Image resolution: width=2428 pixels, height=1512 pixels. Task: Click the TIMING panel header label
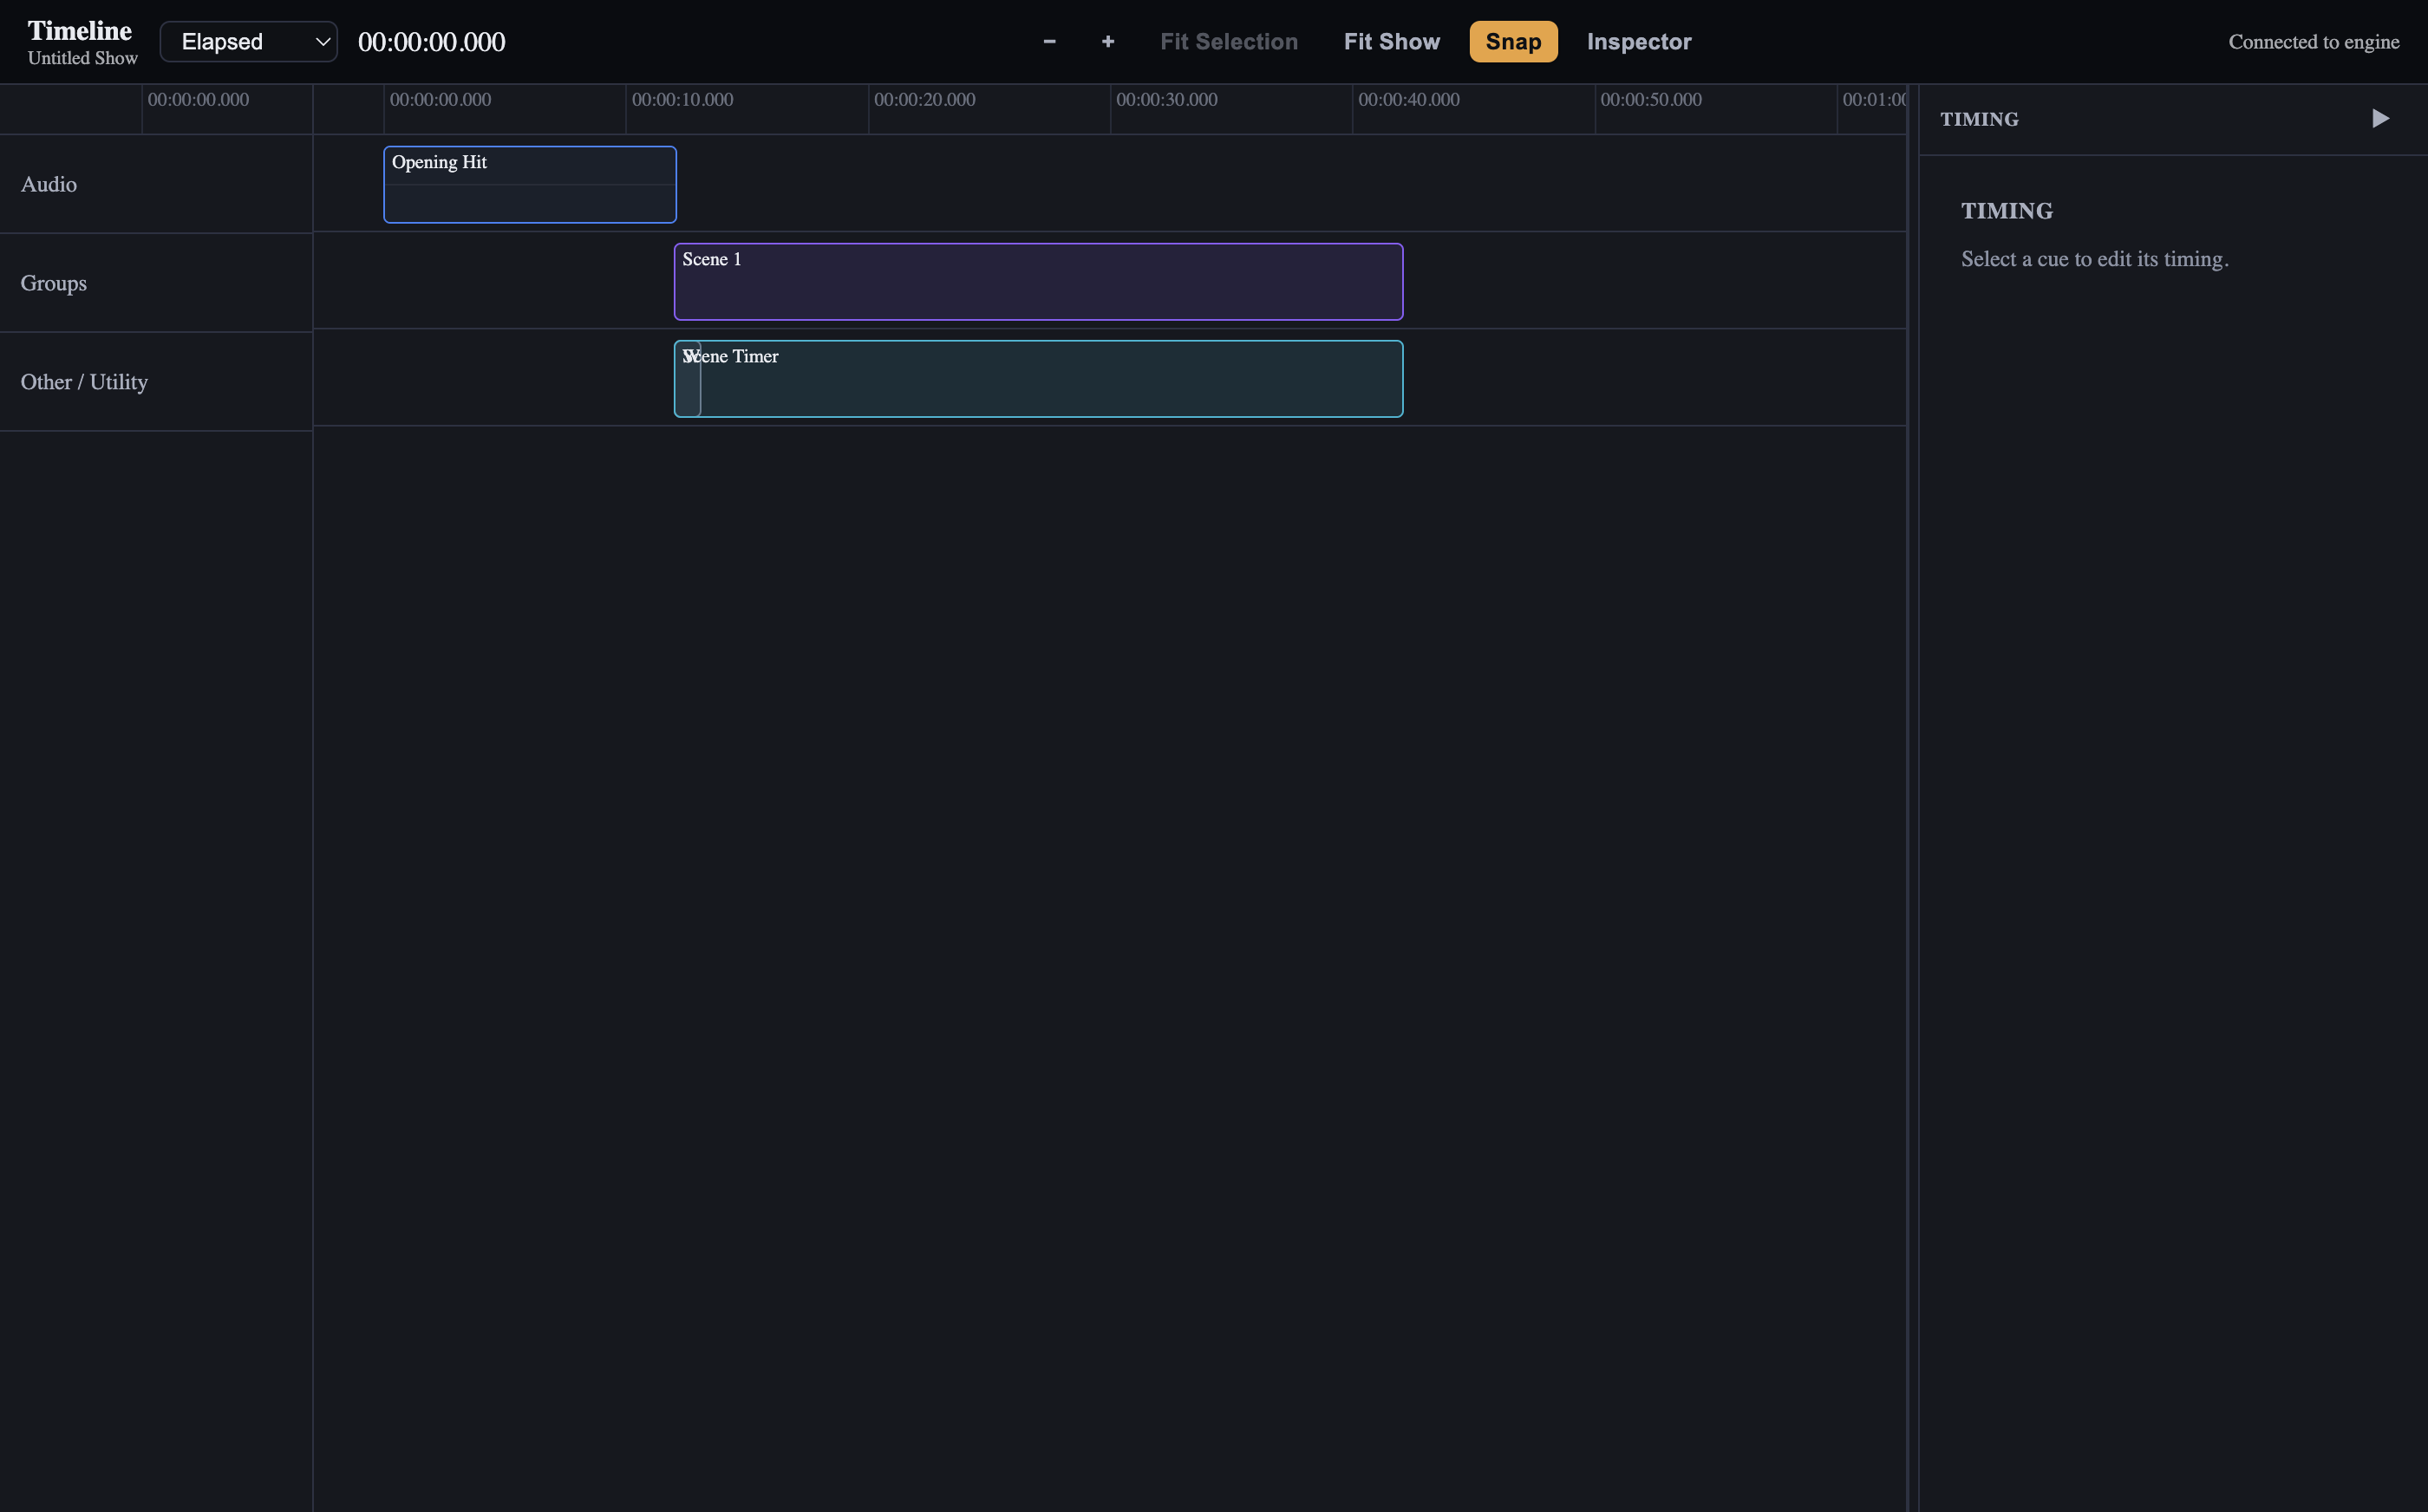coord(1978,119)
